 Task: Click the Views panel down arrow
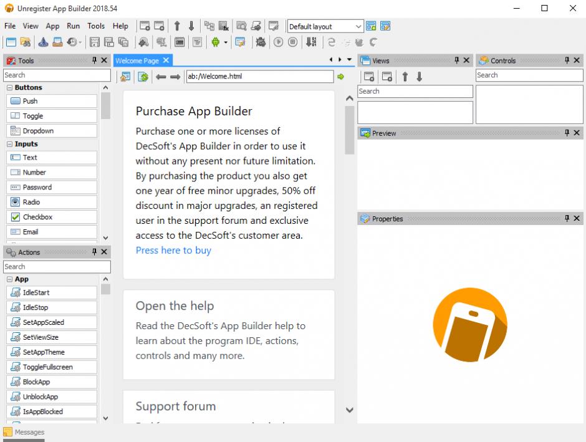click(420, 77)
